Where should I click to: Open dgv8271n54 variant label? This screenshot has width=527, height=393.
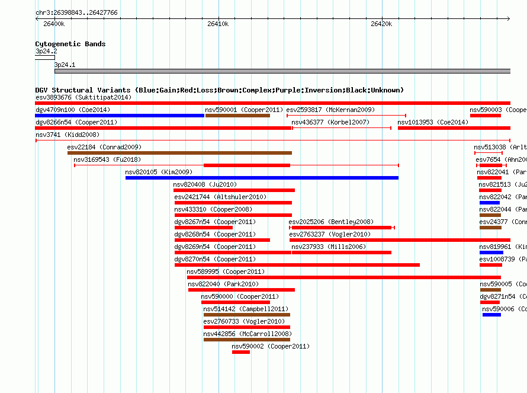(x=503, y=296)
